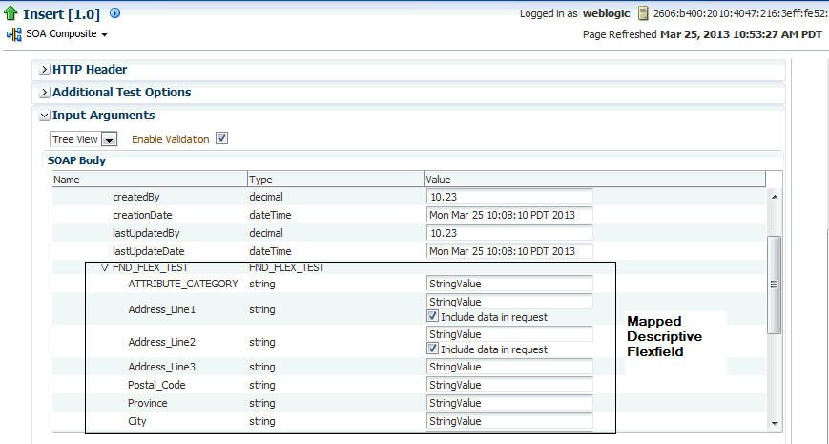Viewport: 829px width, 444px height.
Task: Select the creationDate row name
Action: [142, 215]
